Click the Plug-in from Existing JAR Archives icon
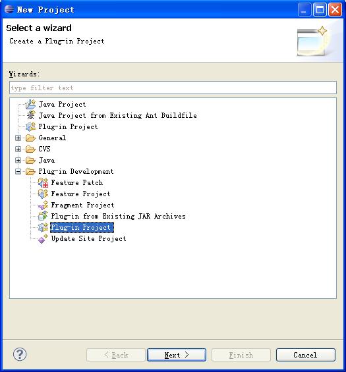Viewport: 346px width, 372px height. point(43,216)
